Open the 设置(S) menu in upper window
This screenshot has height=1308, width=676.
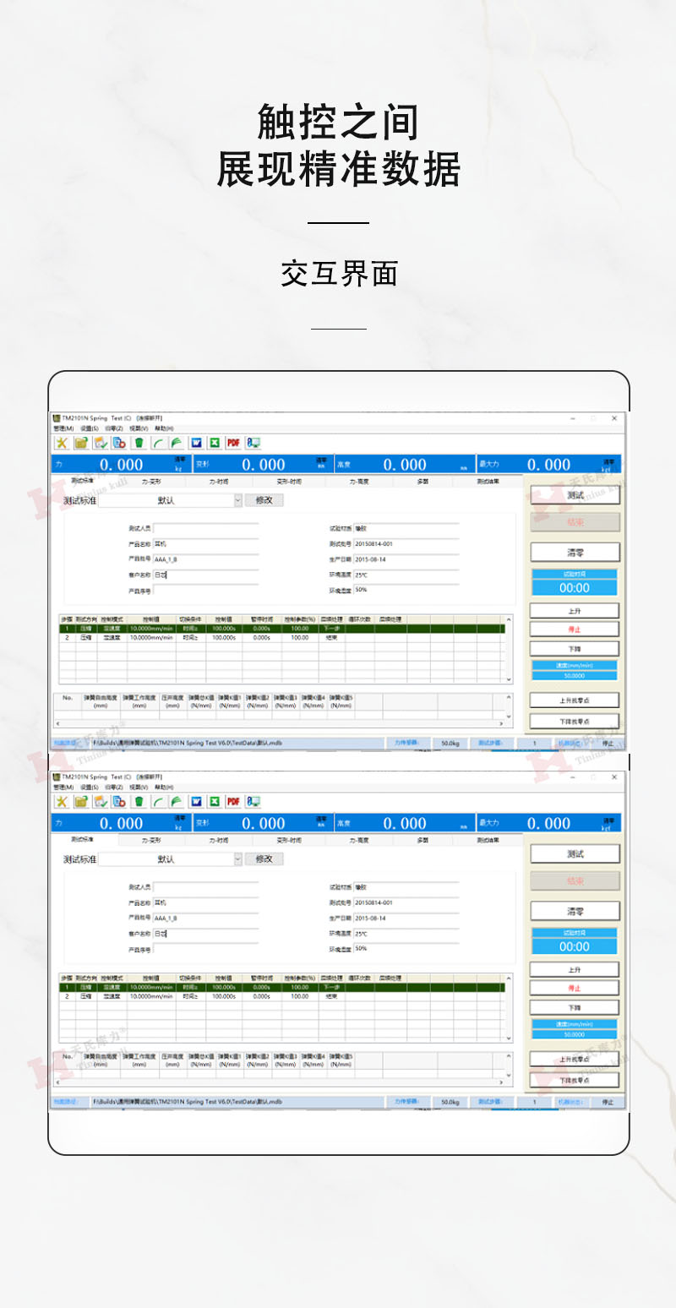pyautogui.click(x=90, y=429)
